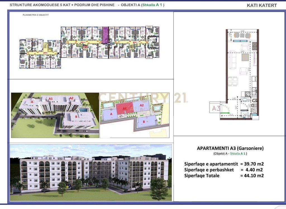The image size is (286, 209).
Task: Click the Siperfaqe Totale 44.10 m2 line
Action: click(224, 176)
